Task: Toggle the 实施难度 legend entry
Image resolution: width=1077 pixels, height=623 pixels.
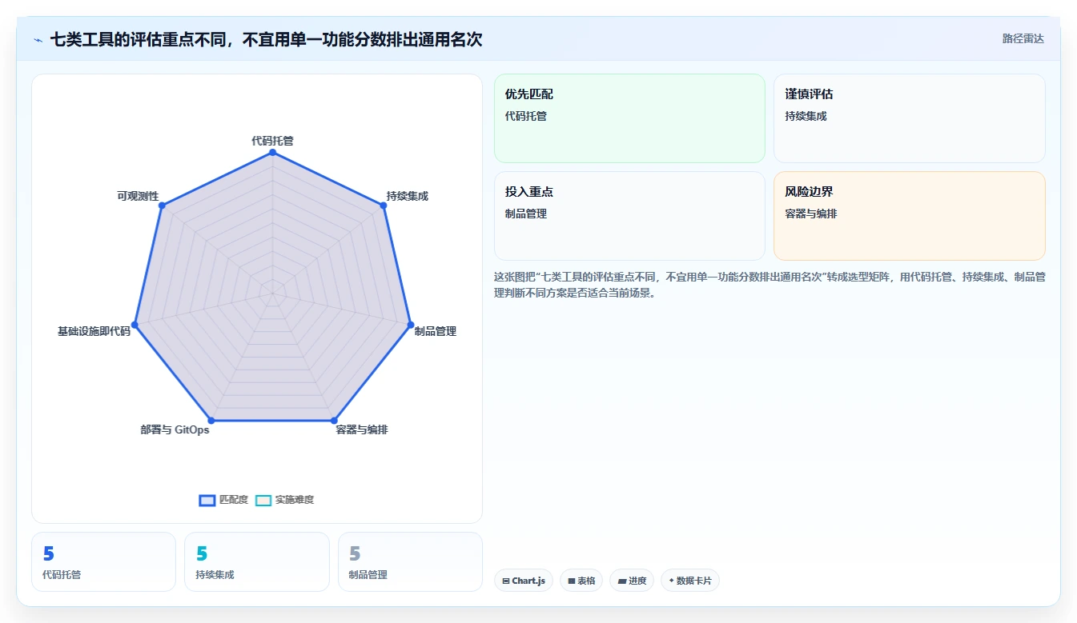Action: (x=284, y=500)
